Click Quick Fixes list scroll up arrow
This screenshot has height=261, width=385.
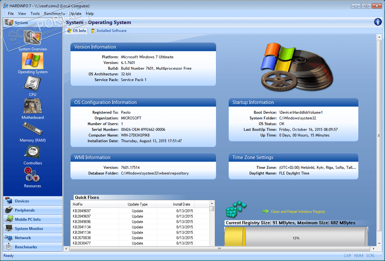(x=212, y=203)
